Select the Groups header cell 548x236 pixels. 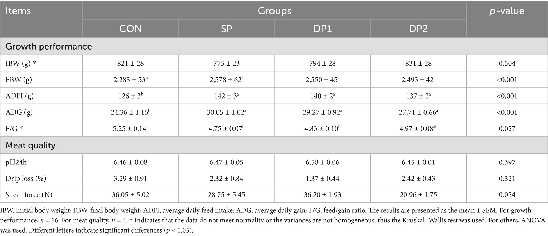[274, 11]
